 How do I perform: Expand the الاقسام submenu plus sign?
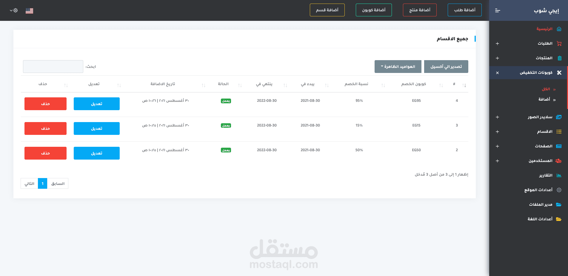coord(497,132)
